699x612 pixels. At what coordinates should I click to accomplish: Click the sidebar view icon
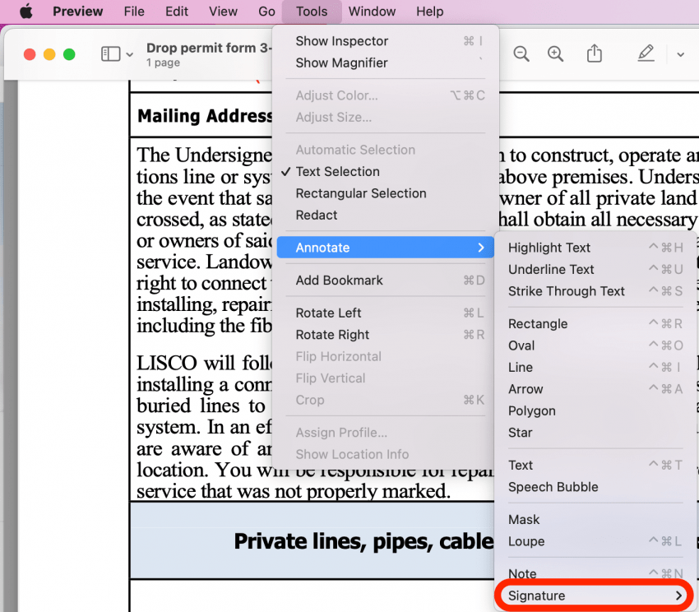click(110, 54)
